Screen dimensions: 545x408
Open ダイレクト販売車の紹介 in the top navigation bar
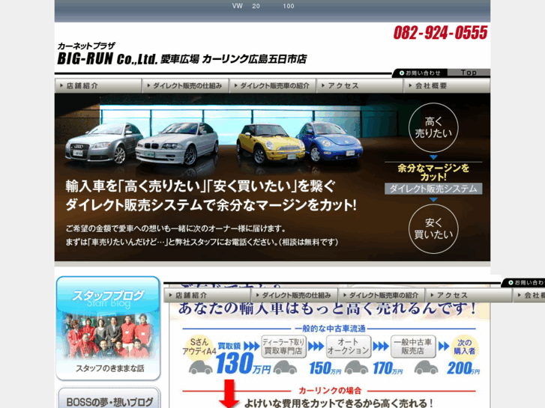[x=273, y=85]
